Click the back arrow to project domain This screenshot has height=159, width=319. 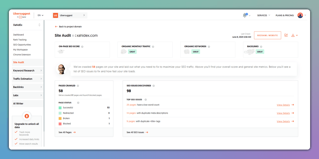56,26
